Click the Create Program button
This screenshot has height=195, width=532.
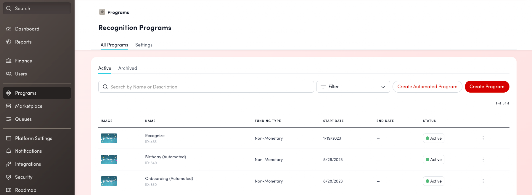tap(487, 87)
